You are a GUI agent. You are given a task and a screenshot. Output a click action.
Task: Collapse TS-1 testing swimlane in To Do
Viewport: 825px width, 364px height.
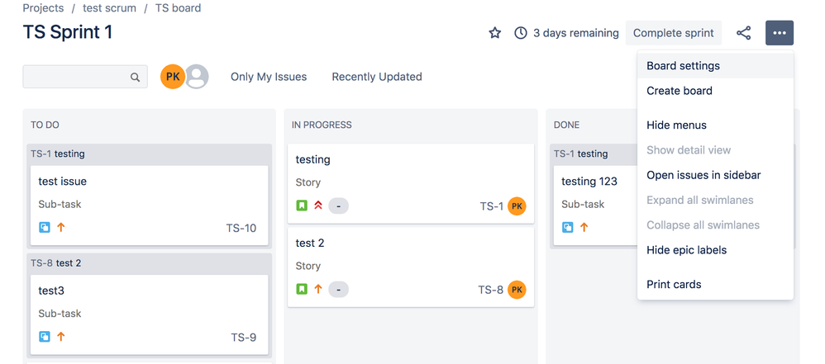pos(150,154)
